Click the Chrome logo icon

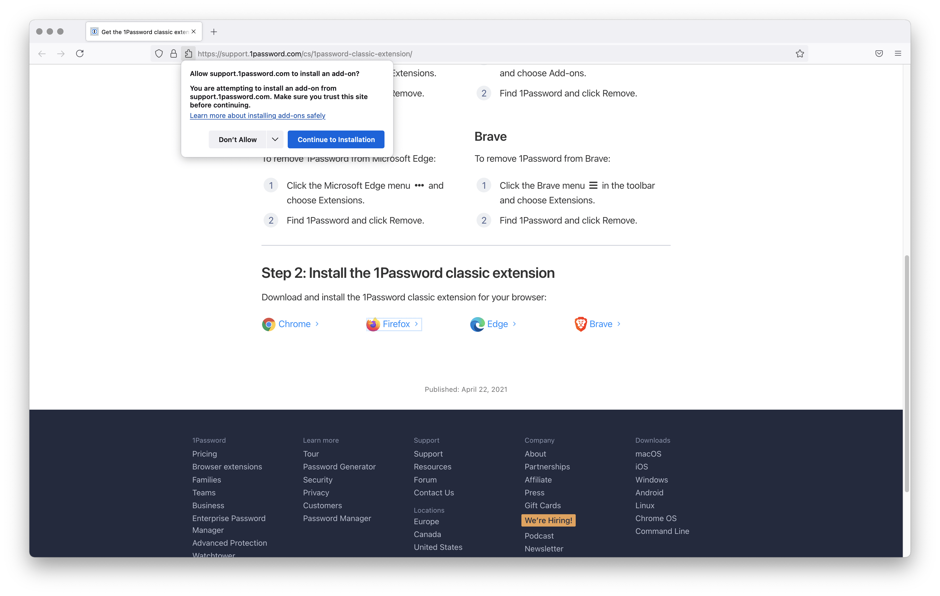(269, 324)
